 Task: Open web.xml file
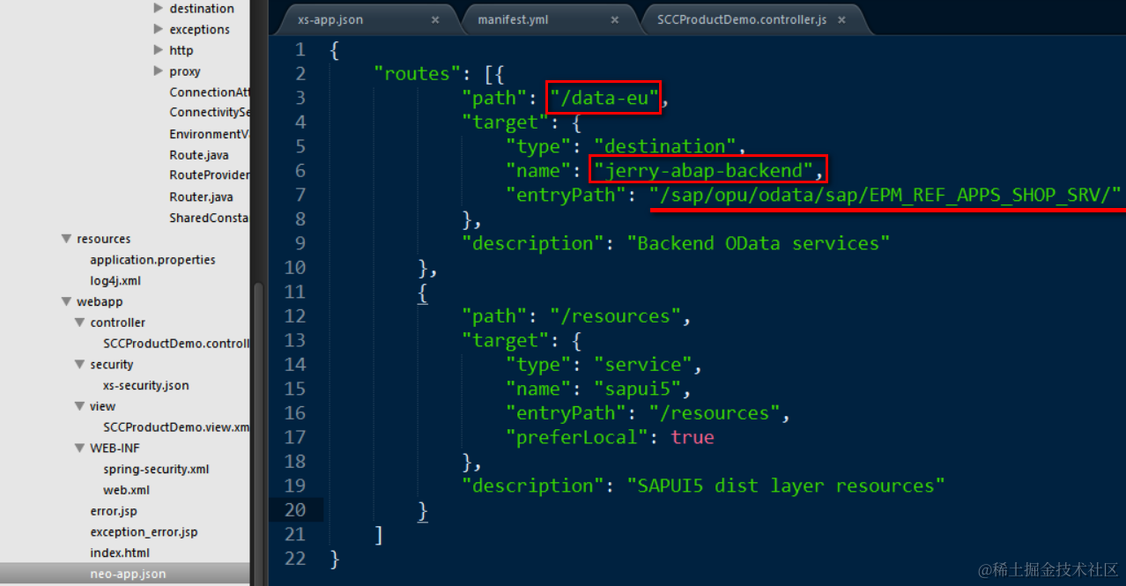(x=126, y=490)
